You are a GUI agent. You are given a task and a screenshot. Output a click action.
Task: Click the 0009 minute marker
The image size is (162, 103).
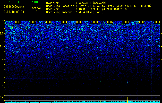tap(141, 22)
